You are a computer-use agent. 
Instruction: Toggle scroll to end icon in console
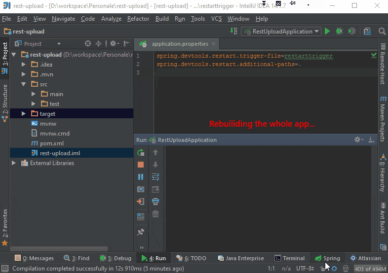coord(155,189)
